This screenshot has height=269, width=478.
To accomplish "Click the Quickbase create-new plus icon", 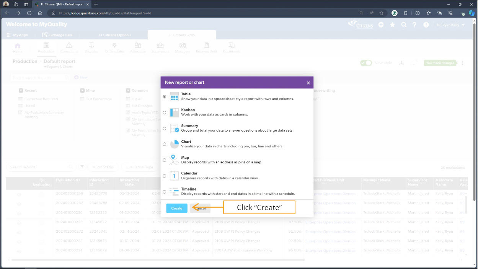I will click(381, 24).
